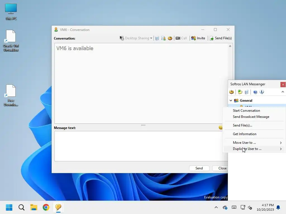Select the Oracle VM VirtualBox shortcut
Screen dimensions: 286x214
point(11,41)
